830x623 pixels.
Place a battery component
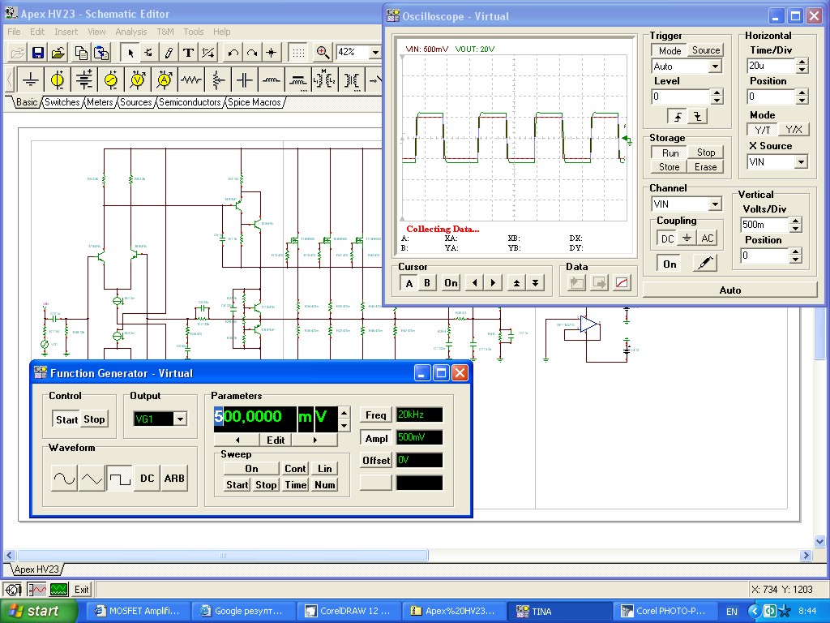coord(84,80)
